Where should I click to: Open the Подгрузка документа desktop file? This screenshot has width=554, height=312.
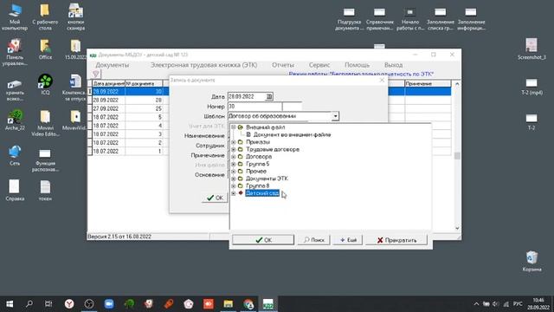coord(349,19)
